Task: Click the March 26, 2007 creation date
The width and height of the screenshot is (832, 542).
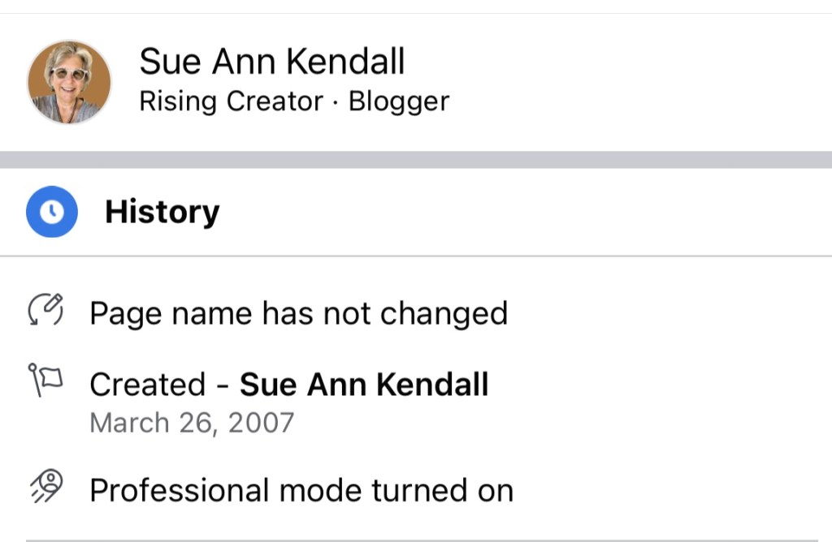Action: pos(192,423)
